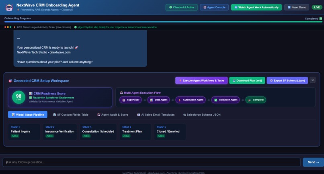Click the target icon beside Generated CRM Setup Workspace
Image resolution: width=324 pixels, height=174 pixels.
(10, 81)
